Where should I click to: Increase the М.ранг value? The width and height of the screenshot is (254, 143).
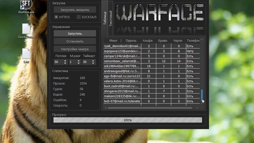[79, 61]
